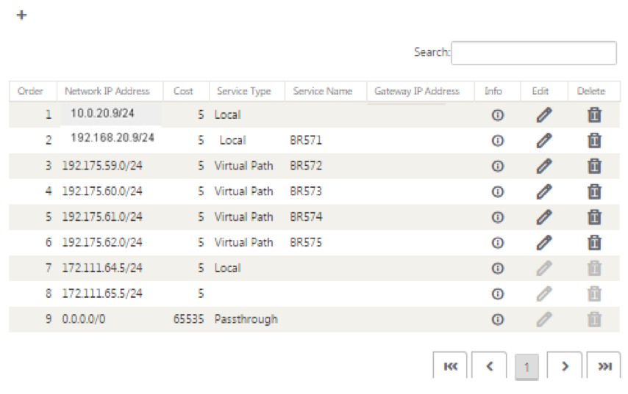Delete route 192.168.20.9/24
The height and width of the screenshot is (394, 628).
(594, 141)
